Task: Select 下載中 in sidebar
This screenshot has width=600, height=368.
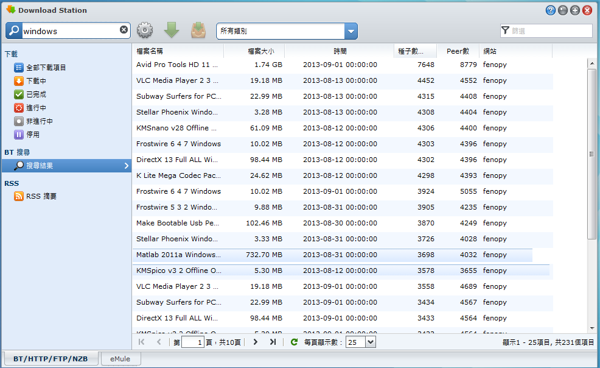Action: click(x=30, y=81)
